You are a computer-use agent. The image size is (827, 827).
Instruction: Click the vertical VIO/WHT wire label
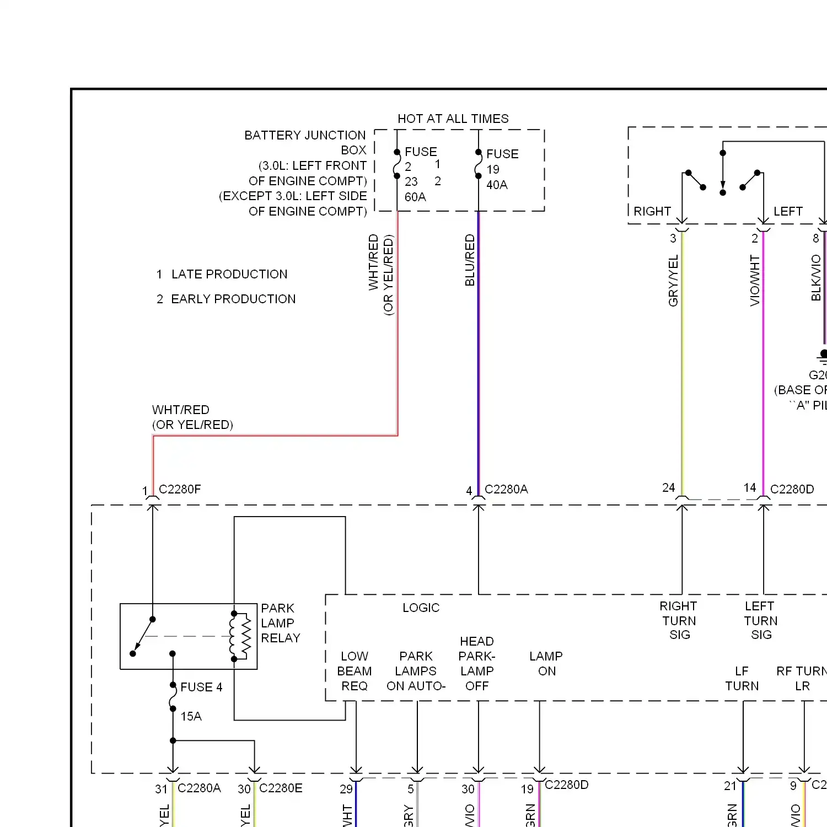755,281
